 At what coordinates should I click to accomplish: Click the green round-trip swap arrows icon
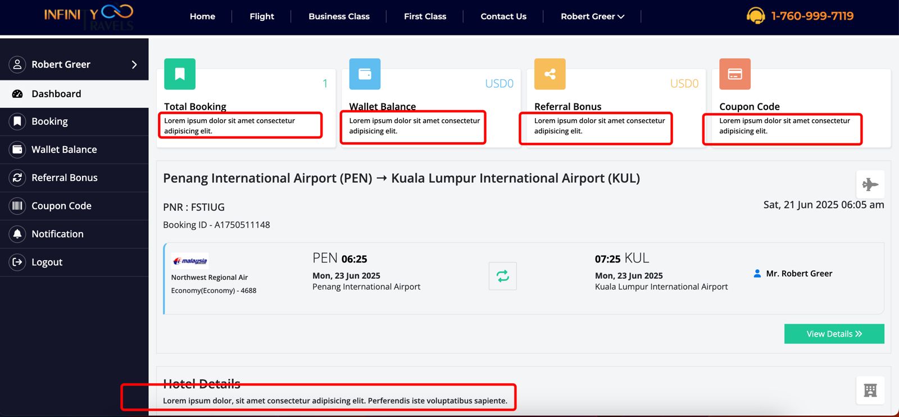tap(502, 276)
